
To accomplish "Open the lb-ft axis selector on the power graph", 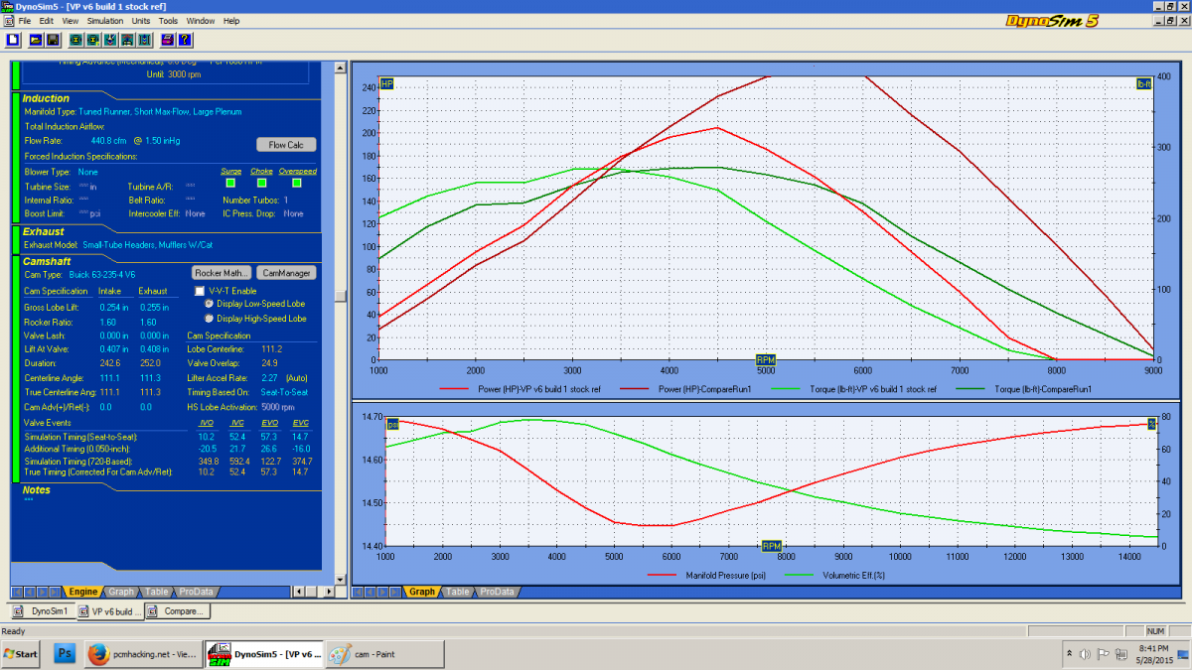I will click(1143, 84).
